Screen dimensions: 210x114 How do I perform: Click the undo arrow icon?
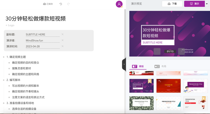click(61, 4)
